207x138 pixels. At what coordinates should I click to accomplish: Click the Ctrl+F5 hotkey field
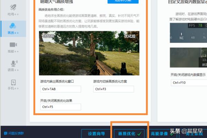coord(61,107)
